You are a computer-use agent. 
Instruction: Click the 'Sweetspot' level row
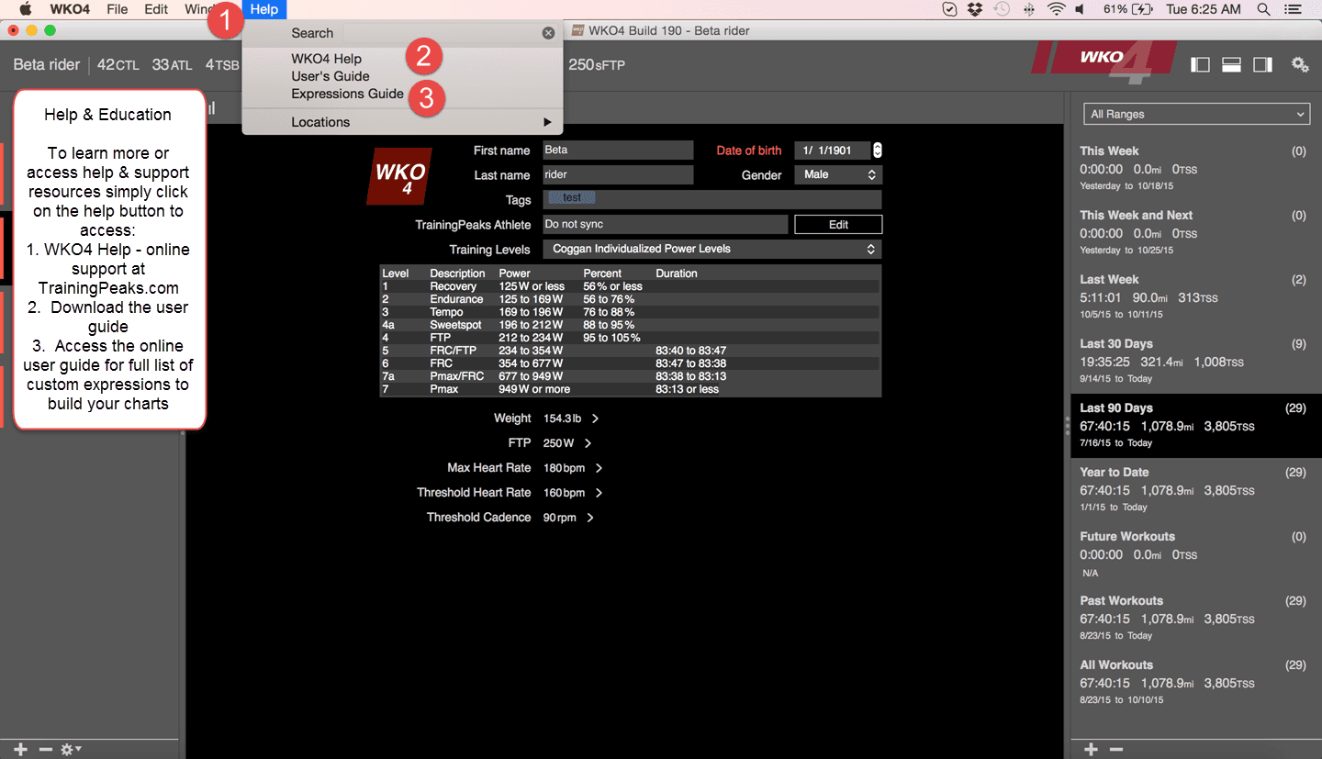630,325
